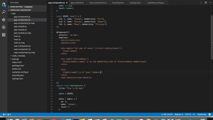The image size is (213, 120).
Task: Open user.component.ts in the explorer tree
Action: tap(22, 49)
